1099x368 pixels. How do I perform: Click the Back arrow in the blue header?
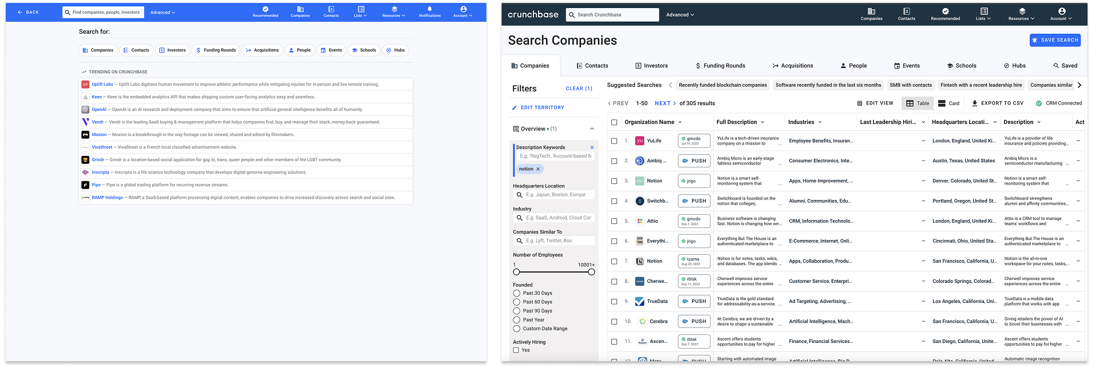click(x=20, y=12)
